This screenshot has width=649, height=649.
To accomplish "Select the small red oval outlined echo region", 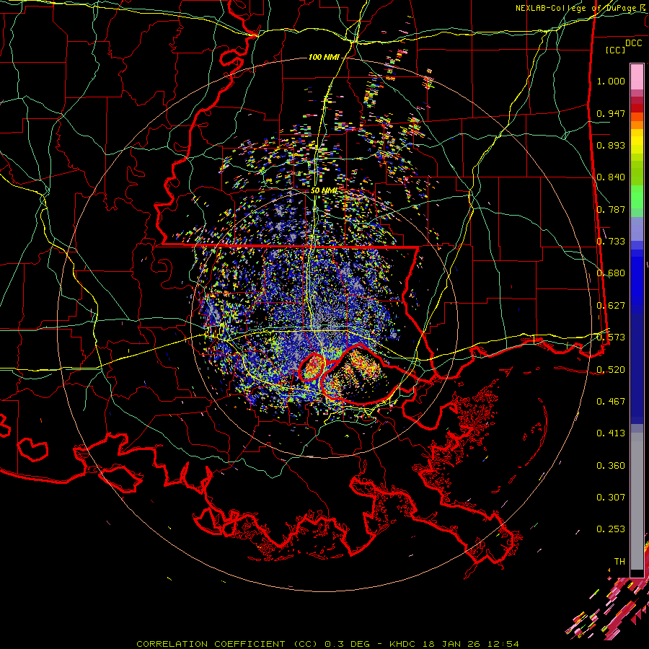I will [x=312, y=367].
